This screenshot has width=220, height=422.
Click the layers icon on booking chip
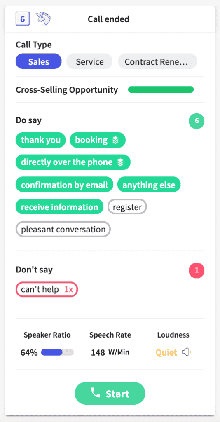115,140
